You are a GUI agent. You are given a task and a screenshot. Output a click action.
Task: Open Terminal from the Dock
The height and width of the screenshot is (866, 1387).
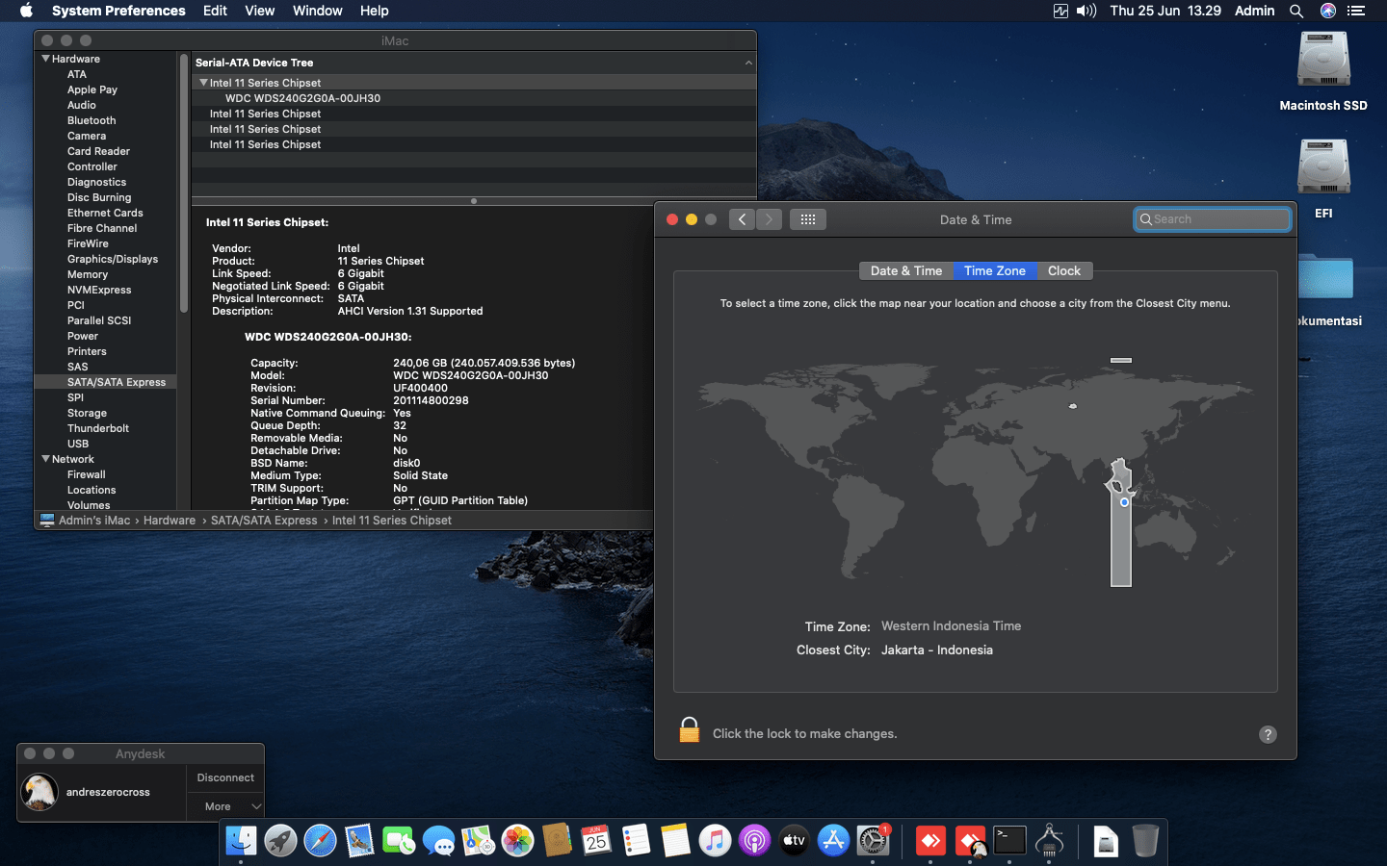(x=1009, y=841)
